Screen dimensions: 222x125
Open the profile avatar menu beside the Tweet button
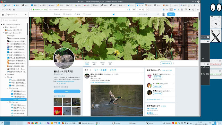pos(163,14)
